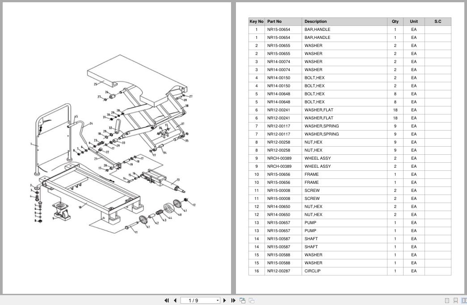Screen dimensions: 467x305
Task: Click the S.C column header
Action: [x=438, y=21]
